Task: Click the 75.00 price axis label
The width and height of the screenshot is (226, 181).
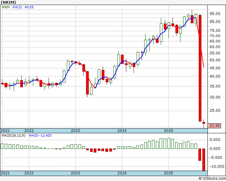Action: pos(215,30)
